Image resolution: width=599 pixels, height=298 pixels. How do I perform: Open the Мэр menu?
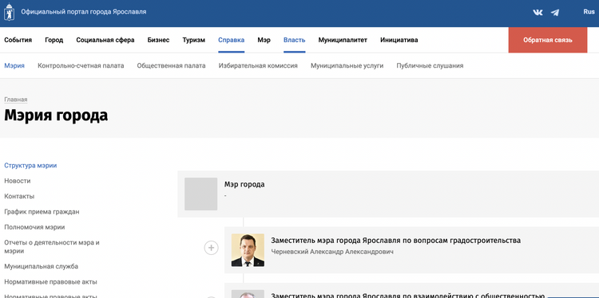click(264, 40)
